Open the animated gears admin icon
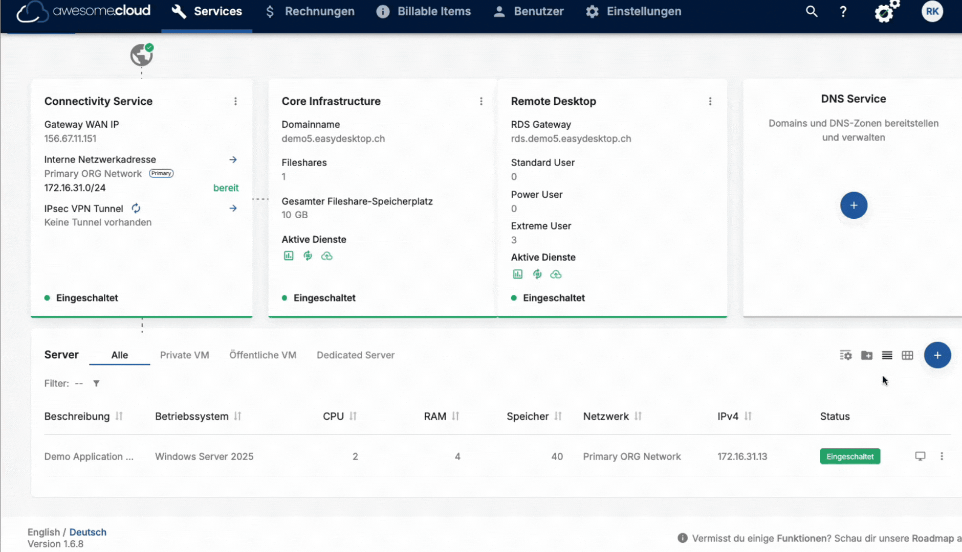This screenshot has height=552, width=962. coord(887,11)
